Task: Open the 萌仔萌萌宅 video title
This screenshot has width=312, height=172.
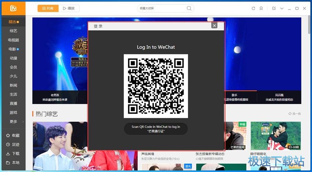Action: [x=258, y=154]
